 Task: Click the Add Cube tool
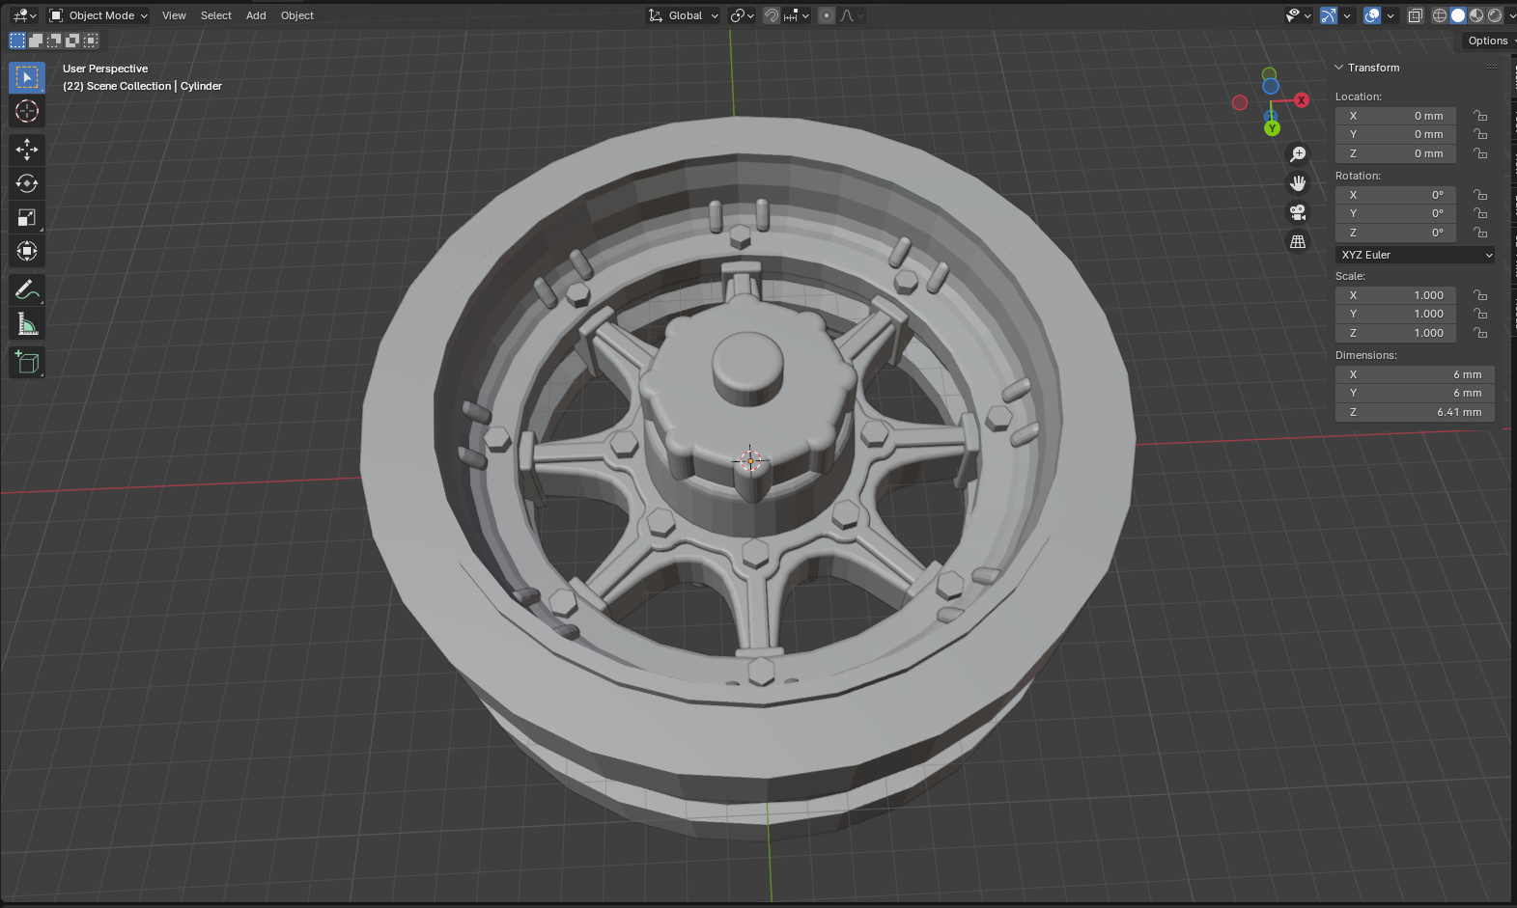(27, 363)
